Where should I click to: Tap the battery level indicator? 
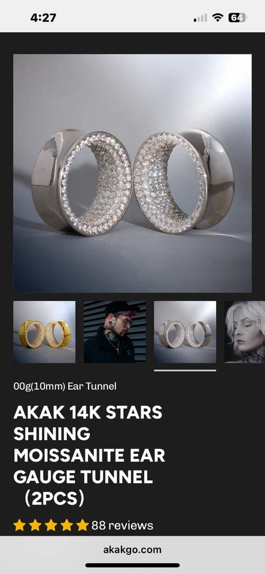pyautogui.click(x=237, y=17)
